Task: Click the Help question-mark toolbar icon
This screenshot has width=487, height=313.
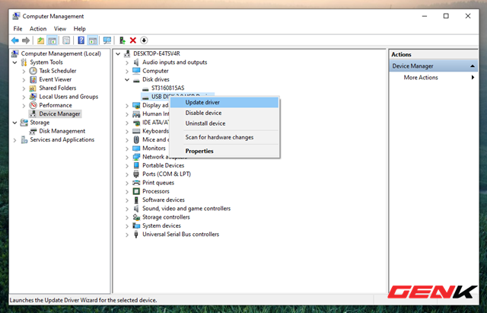Action: pos(81,40)
